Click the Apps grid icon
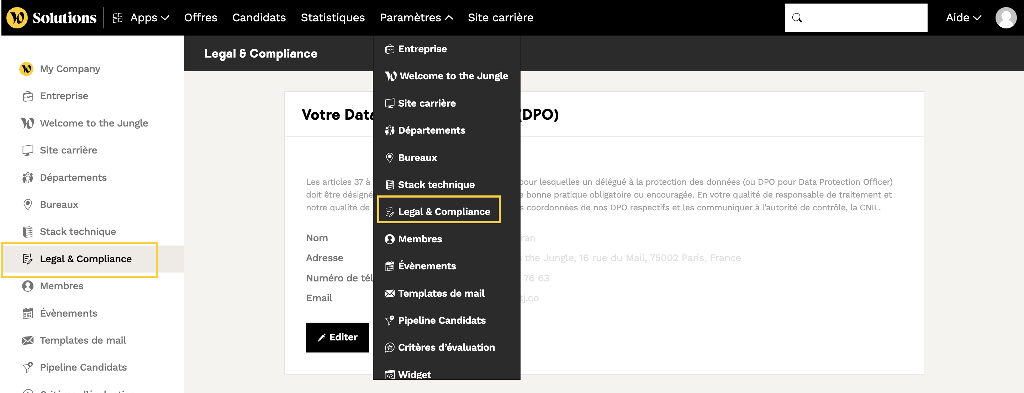Image resolution: width=1024 pixels, height=393 pixels. coord(118,18)
